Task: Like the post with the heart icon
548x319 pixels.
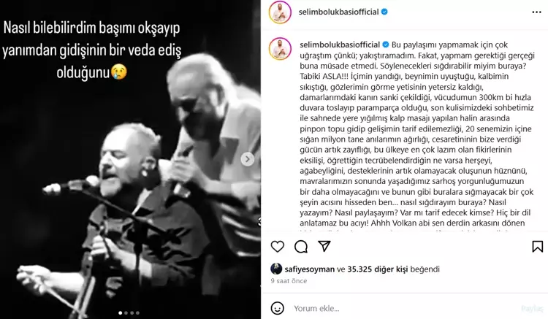Action: point(278,247)
